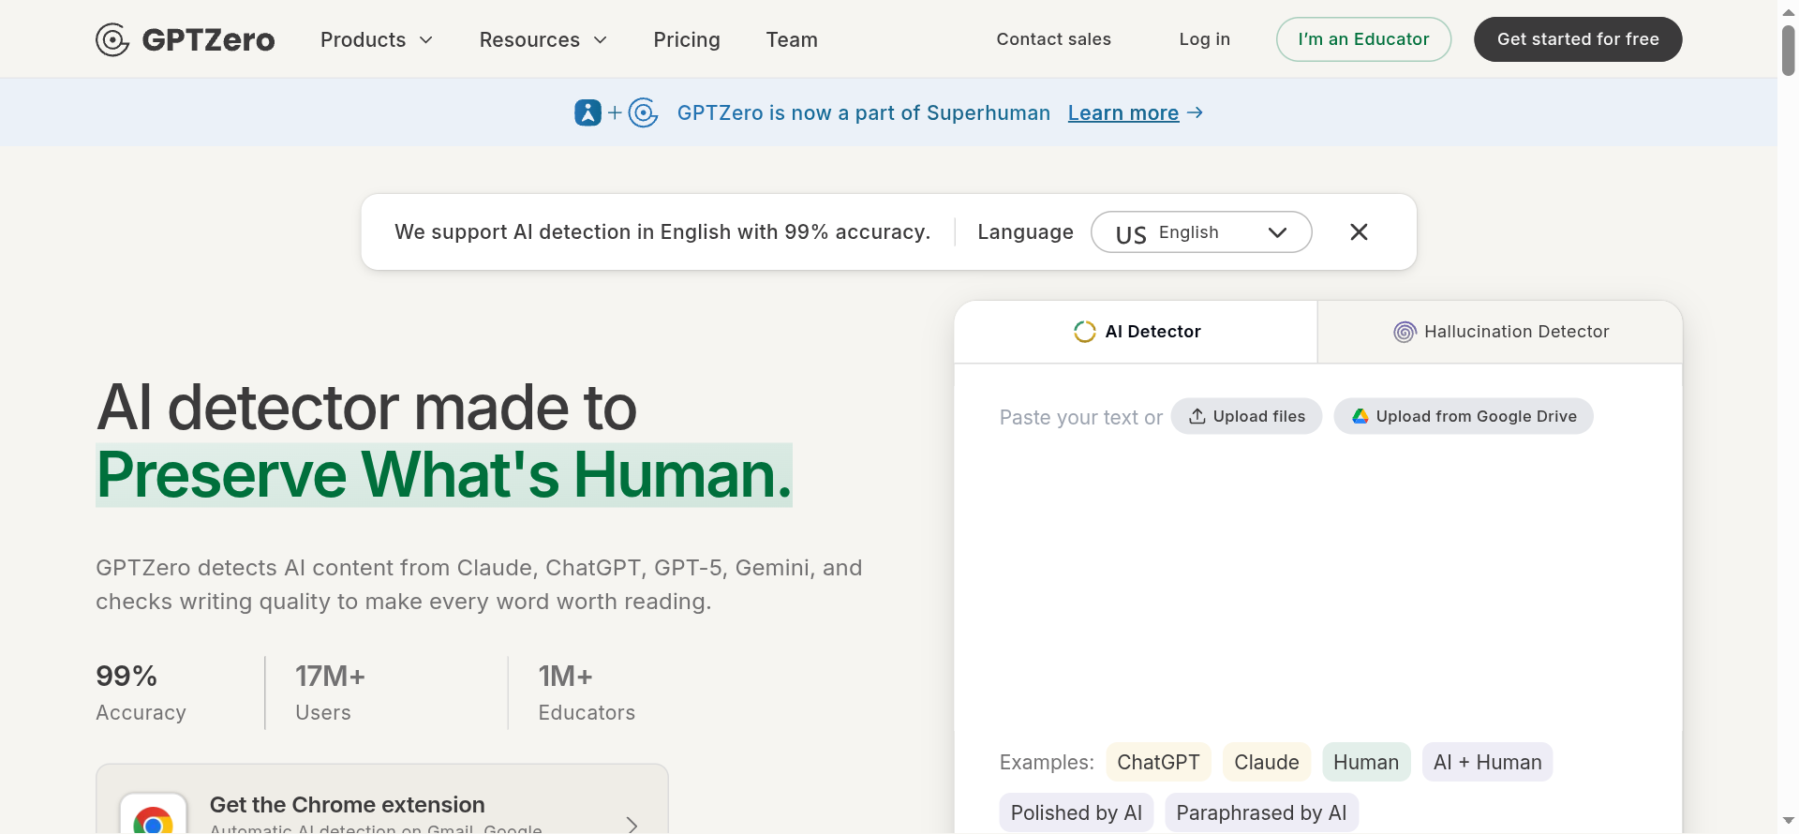Click the upload arrow icon
1799x834 pixels.
(1197, 416)
